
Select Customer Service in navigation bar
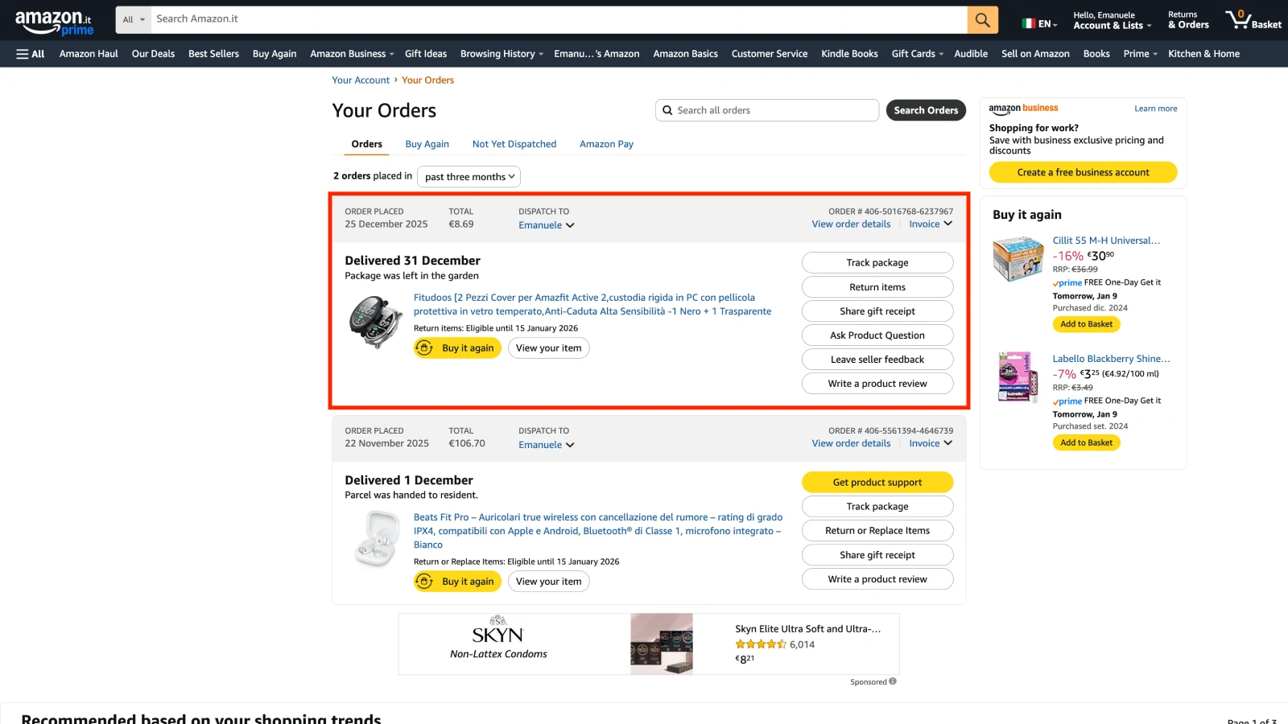769,54
